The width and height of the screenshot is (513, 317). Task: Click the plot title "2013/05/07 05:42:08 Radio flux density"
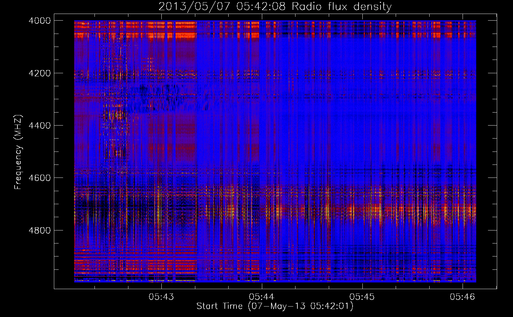pyautogui.click(x=275, y=7)
